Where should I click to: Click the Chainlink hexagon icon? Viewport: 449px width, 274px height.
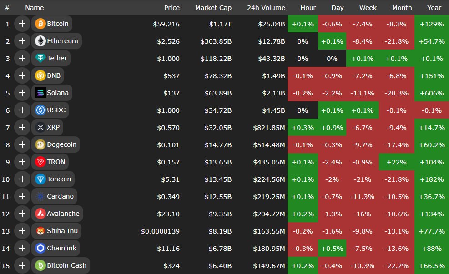pyautogui.click(x=40, y=248)
